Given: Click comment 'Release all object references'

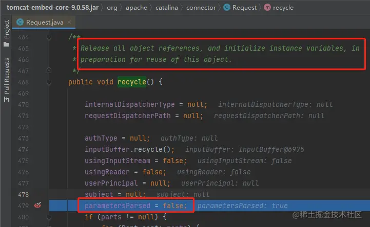Looking at the screenshot, I should coord(142,48).
